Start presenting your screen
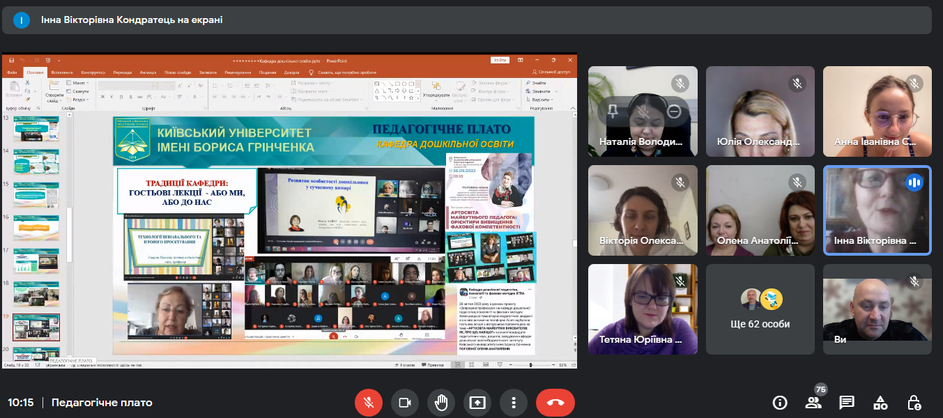The height and width of the screenshot is (418, 943). pos(477,403)
